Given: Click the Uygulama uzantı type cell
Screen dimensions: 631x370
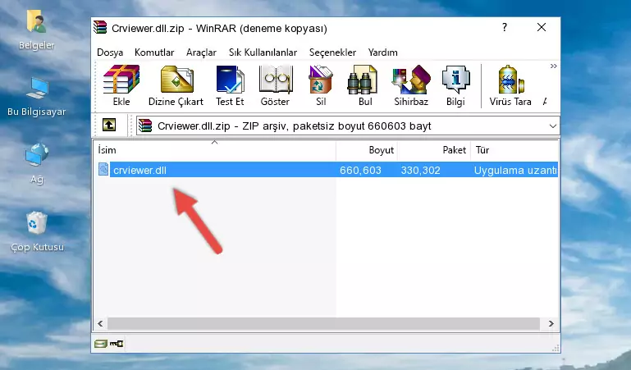Looking at the screenshot, I should click(x=515, y=170).
